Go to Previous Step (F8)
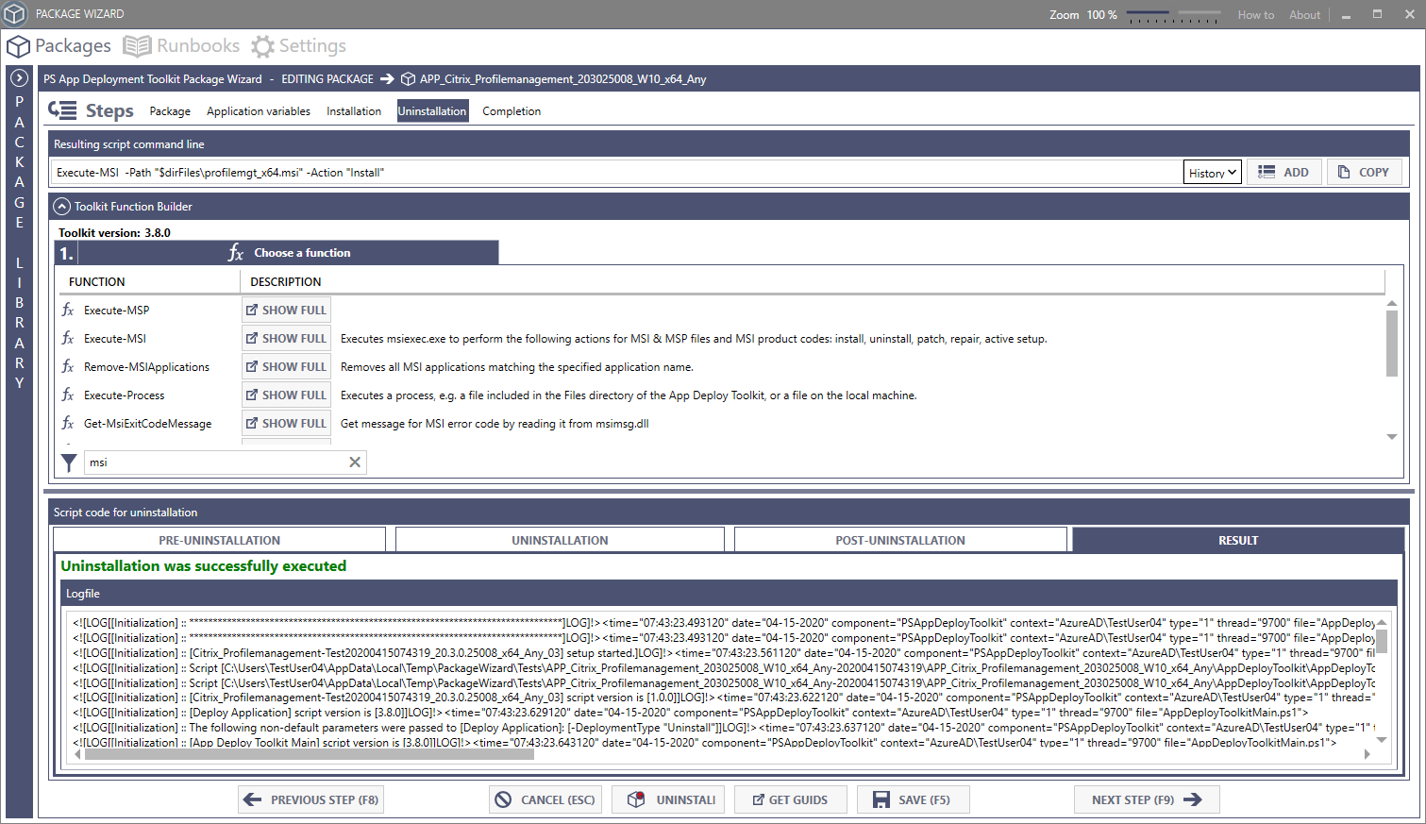The width and height of the screenshot is (1426, 824). click(x=311, y=799)
